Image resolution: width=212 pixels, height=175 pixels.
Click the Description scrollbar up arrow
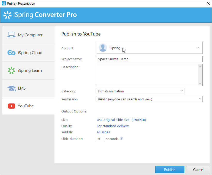(x=200, y=67)
